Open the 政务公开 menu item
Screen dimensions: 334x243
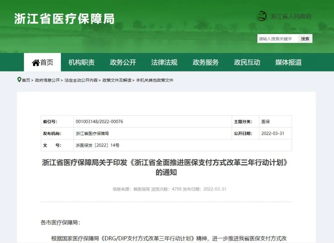tap(123, 62)
